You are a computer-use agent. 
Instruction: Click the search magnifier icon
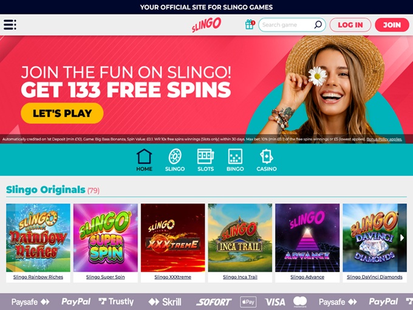coord(318,25)
